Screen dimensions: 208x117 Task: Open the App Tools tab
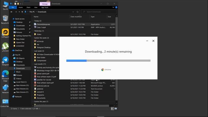click(x=45, y=7)
